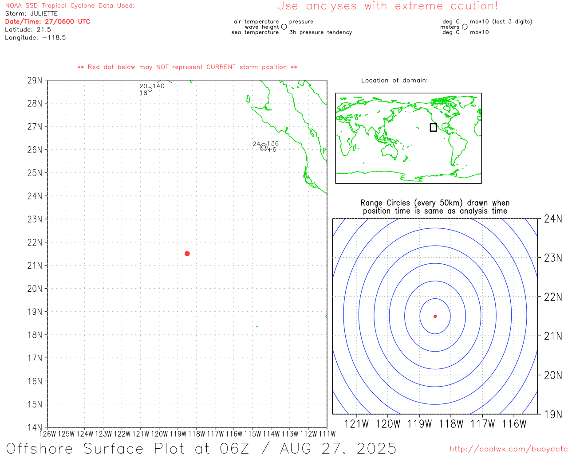
Task: Click 'NOAA SSD Tropical Cyclone Data Used:' heading
Action: tap(70, 6)
